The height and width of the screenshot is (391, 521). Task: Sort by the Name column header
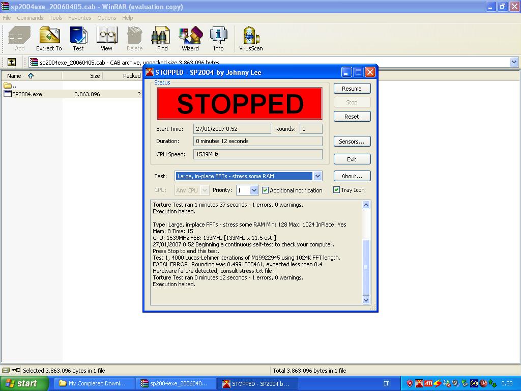32,76
